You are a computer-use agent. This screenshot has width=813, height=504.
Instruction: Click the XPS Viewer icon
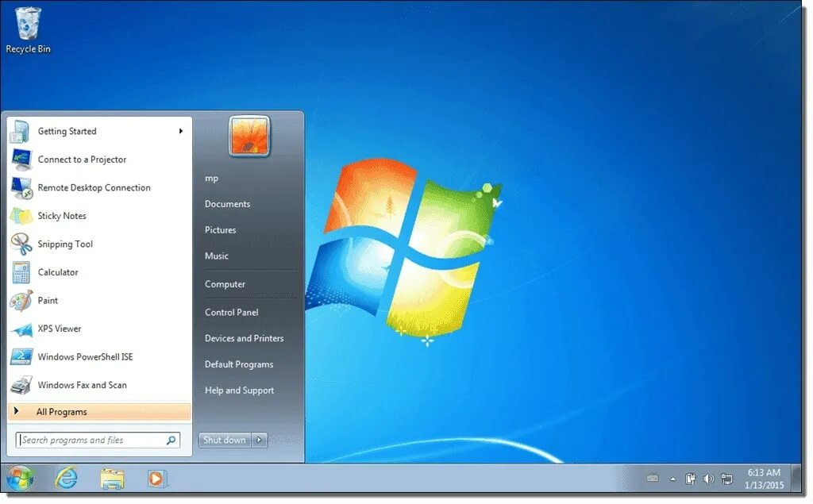coord(21,329)
